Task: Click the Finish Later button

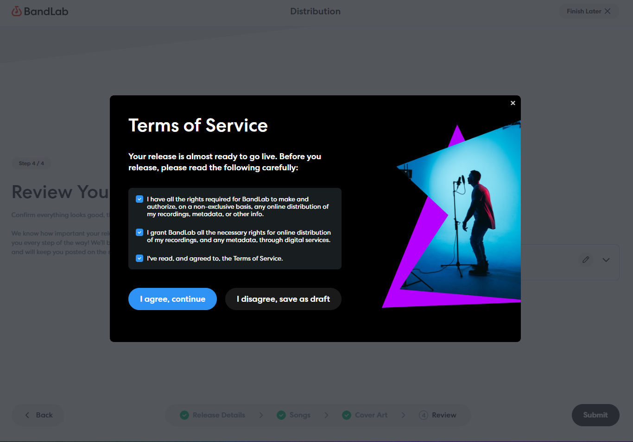Action: coord(589,11)
